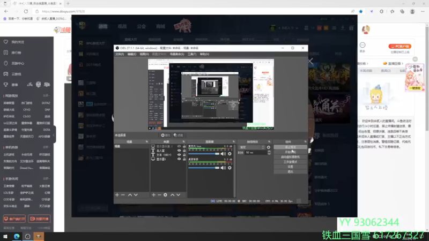Open 我的关注 heart icon in Douyu sidebar
Viewport: 429px width, 241px height.
click(6, 42)
